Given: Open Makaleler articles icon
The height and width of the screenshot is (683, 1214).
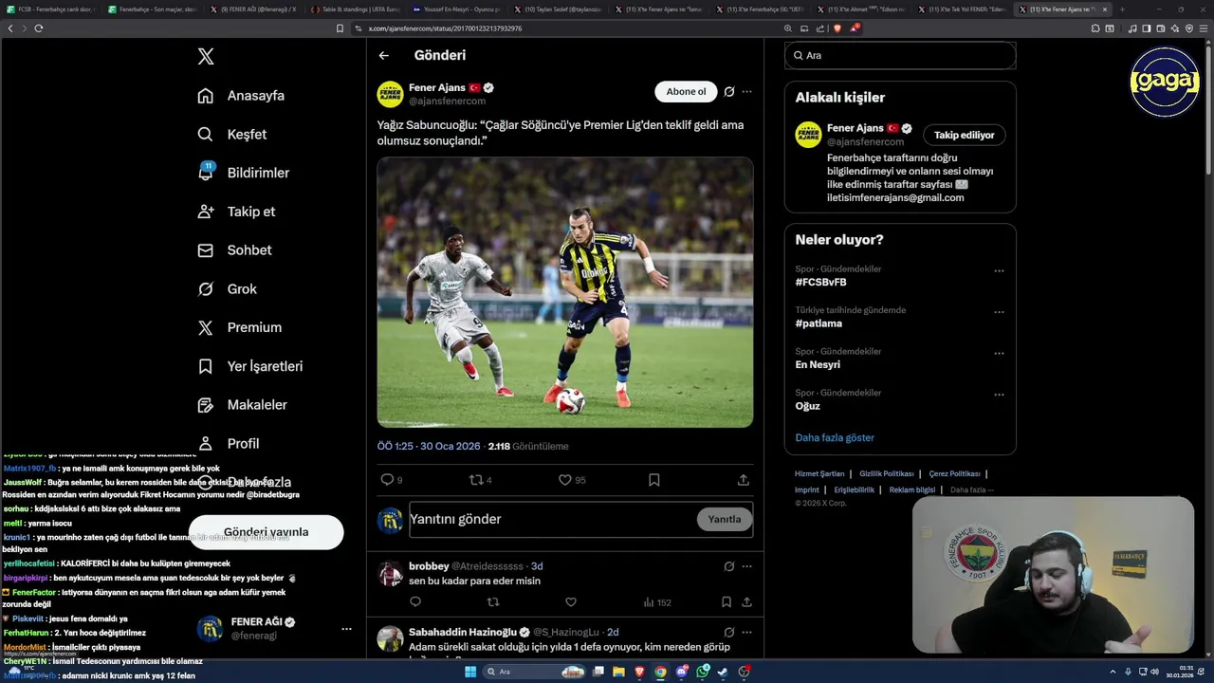Looking at the screenshot, I should (206, 405).
